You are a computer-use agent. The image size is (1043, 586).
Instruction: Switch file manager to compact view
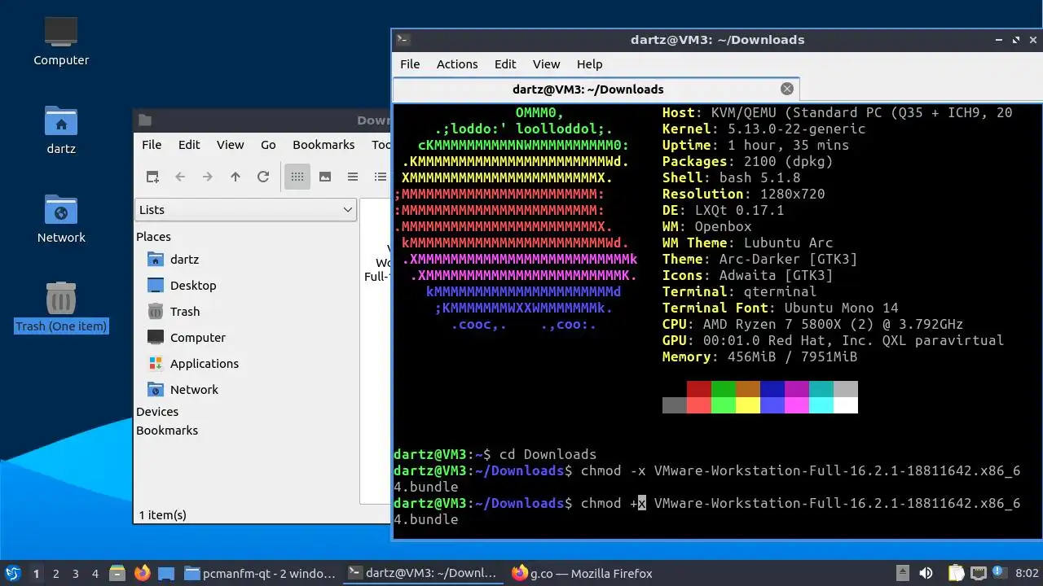click(x=353, y=177)
